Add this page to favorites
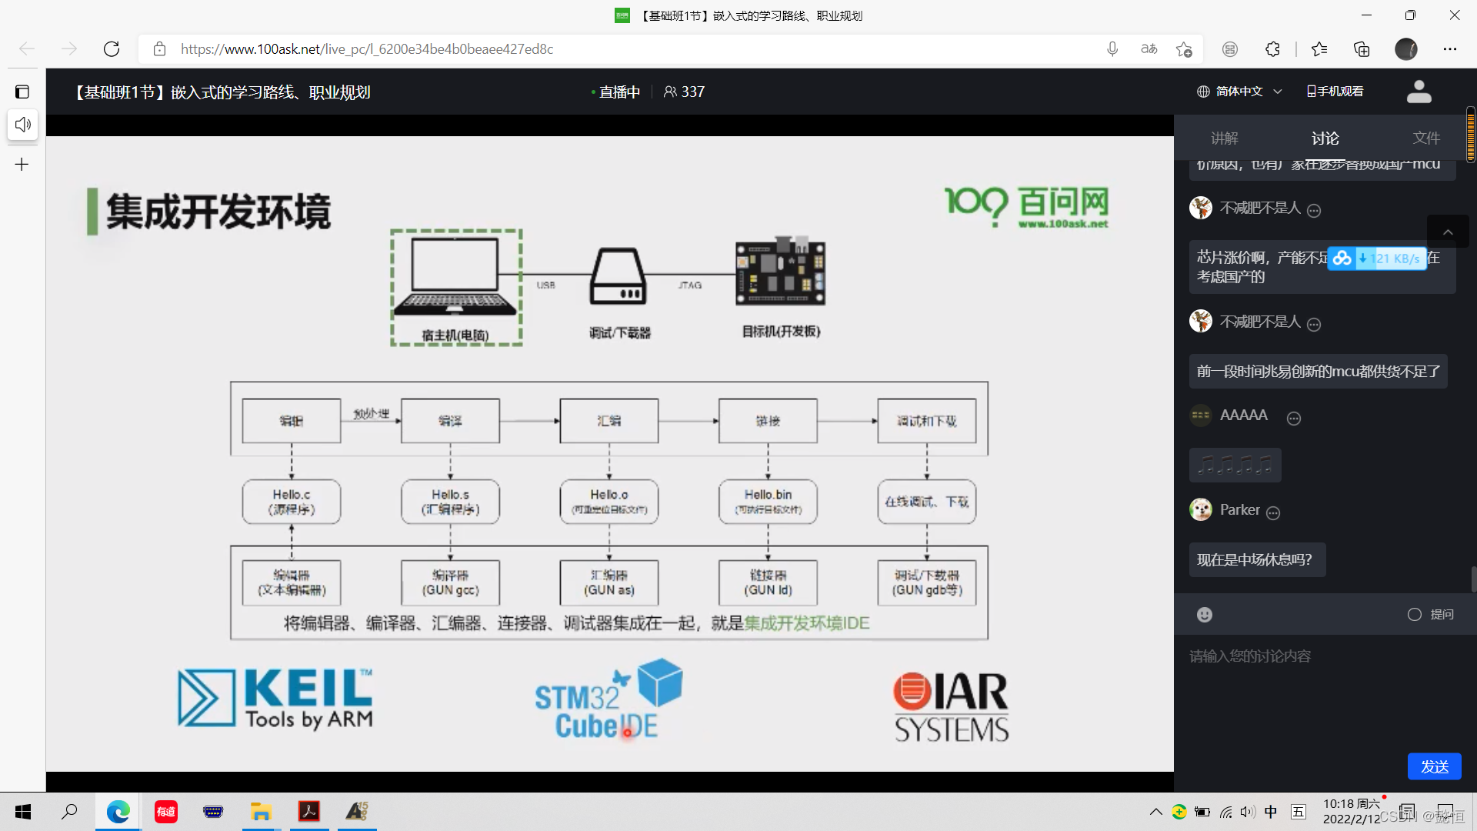Viewport: 1477px width, 831px height. 1184,49
